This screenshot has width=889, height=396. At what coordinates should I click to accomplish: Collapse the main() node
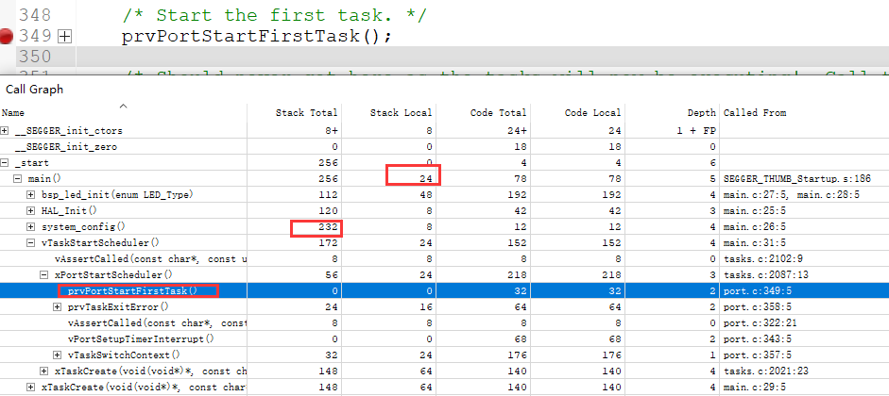click(x=18, y=179)
